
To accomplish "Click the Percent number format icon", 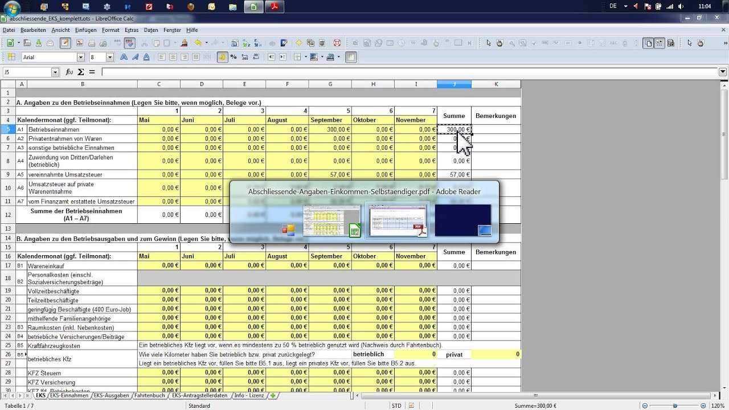I will pos(234,57).
